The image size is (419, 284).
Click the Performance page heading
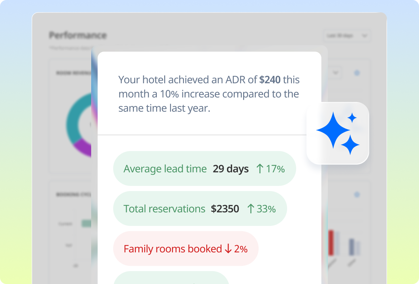78,35
